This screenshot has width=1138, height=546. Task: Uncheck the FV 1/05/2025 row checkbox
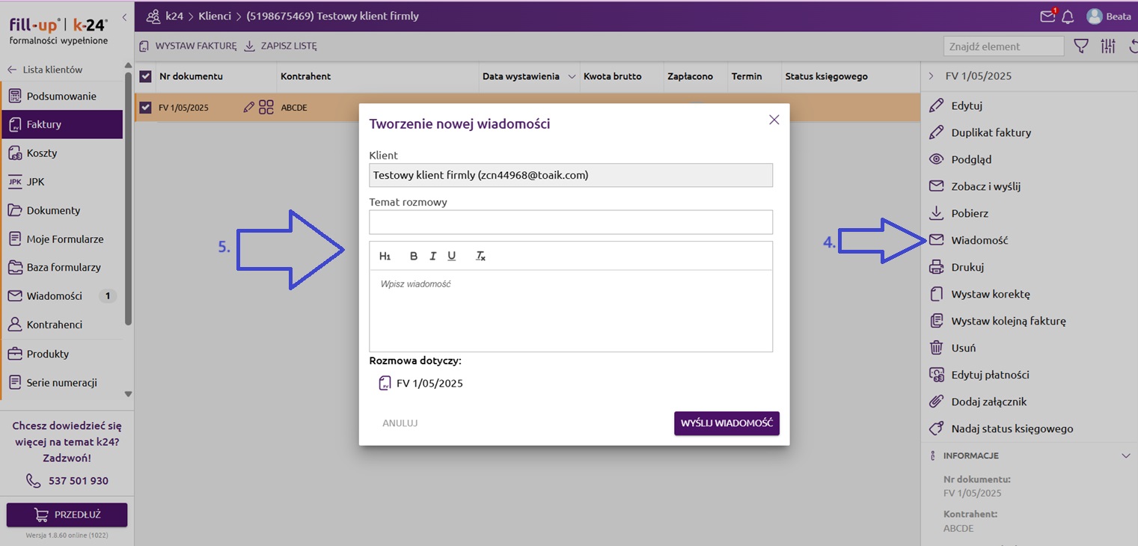[146, 108]
